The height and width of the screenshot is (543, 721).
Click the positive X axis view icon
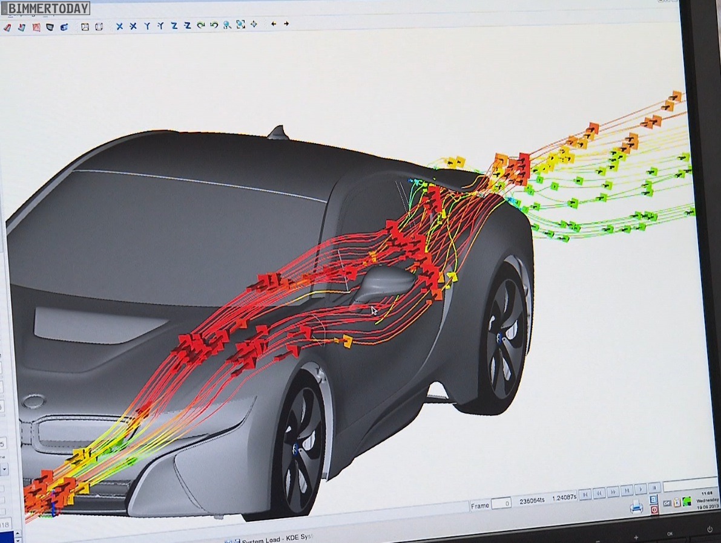[x=119, y=26]
